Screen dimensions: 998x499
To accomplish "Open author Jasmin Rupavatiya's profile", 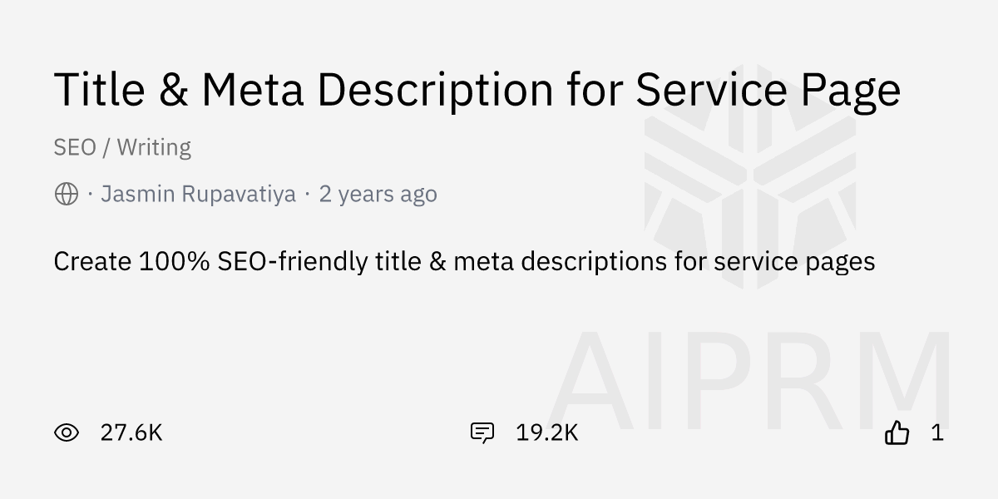I will 198,195.
